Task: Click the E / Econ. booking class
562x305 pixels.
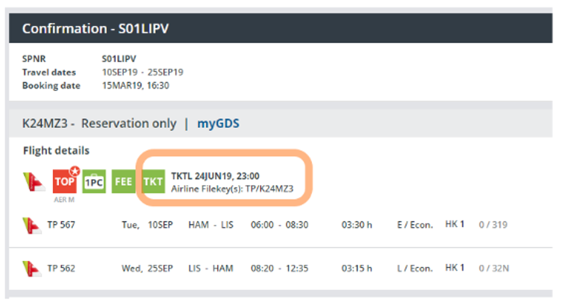Action: (x=415, y=224)
